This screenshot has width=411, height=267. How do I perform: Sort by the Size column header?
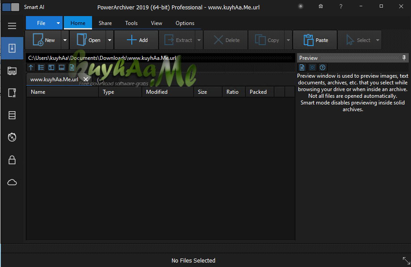208,92
